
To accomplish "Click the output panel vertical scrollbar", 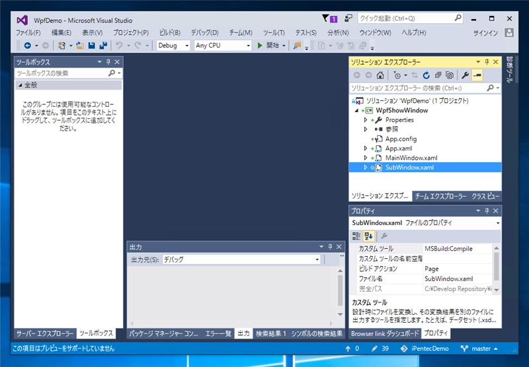I will pos(340,292).
